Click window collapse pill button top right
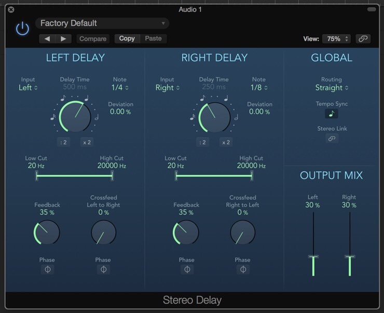384x313 pixels. (372, 9)
